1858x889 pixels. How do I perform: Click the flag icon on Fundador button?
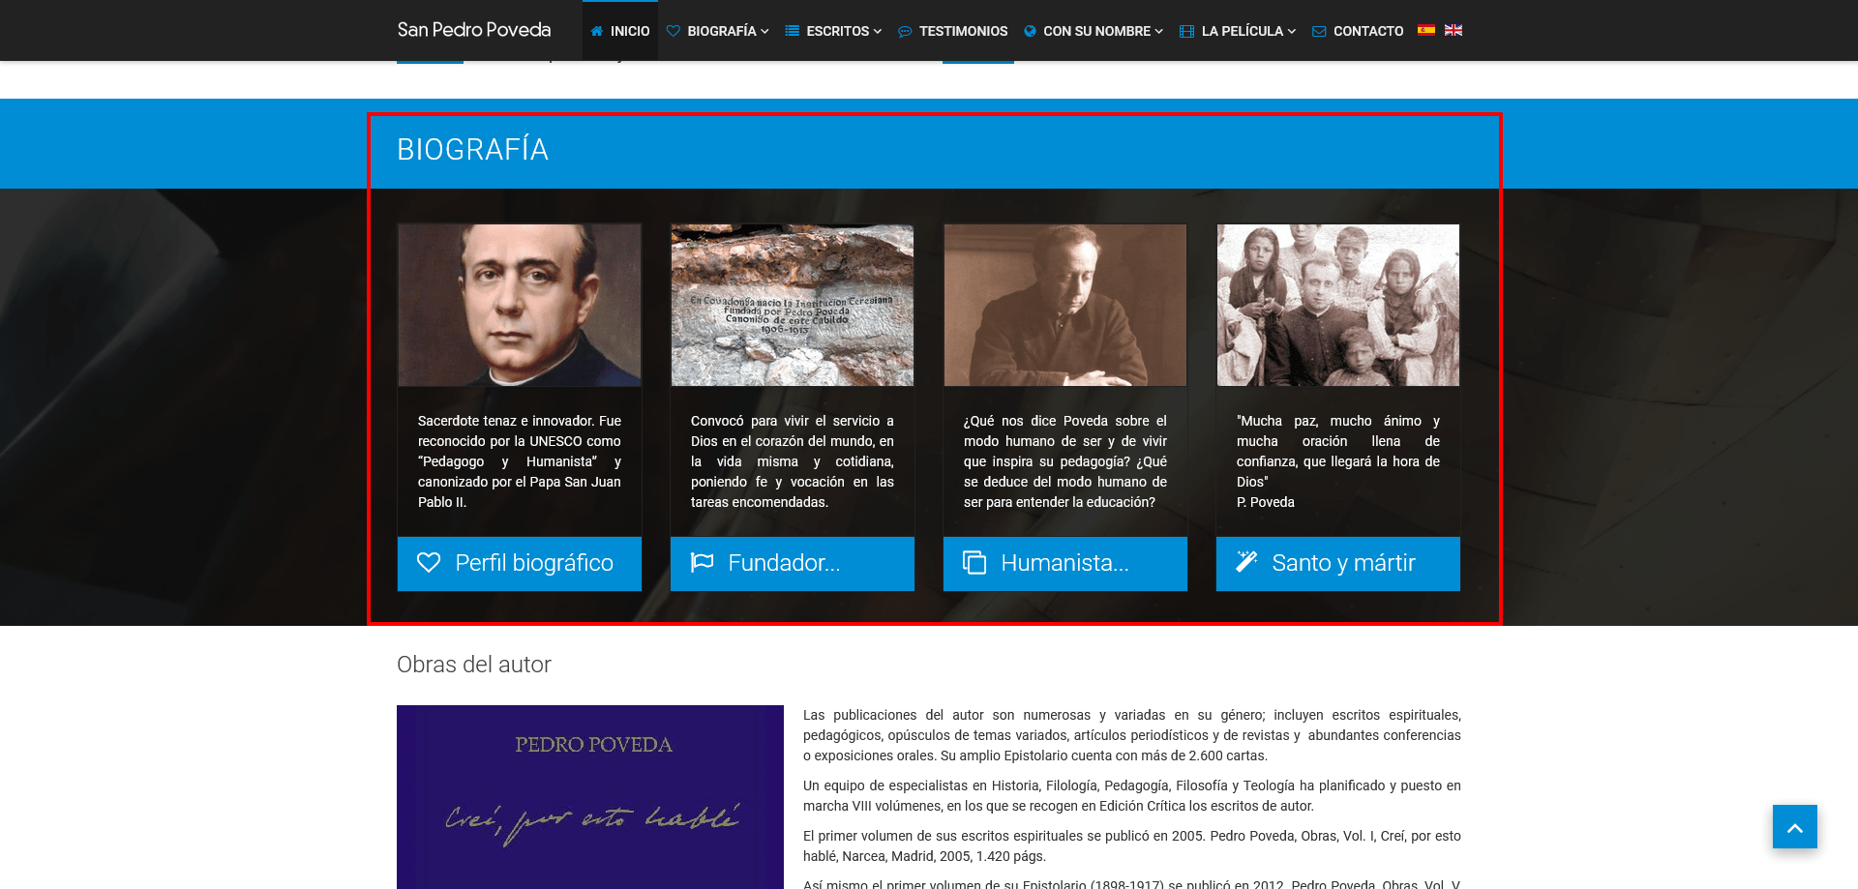[702, 562]
